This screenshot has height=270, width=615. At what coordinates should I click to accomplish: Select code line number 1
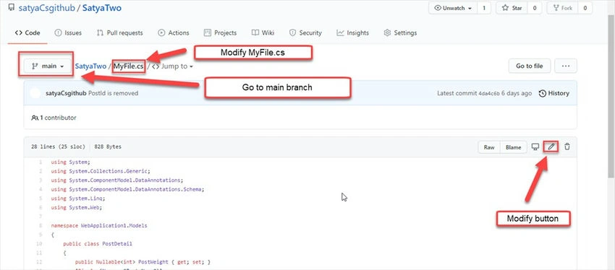pos(41,162)
